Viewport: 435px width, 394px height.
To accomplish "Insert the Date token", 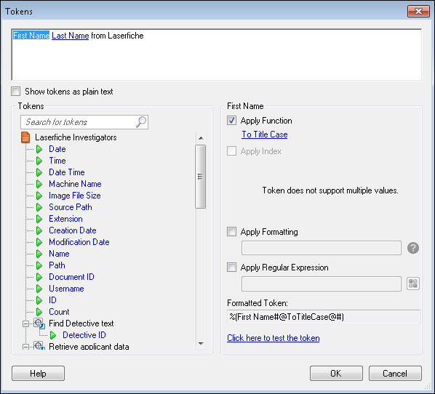I will coord(57,149).
